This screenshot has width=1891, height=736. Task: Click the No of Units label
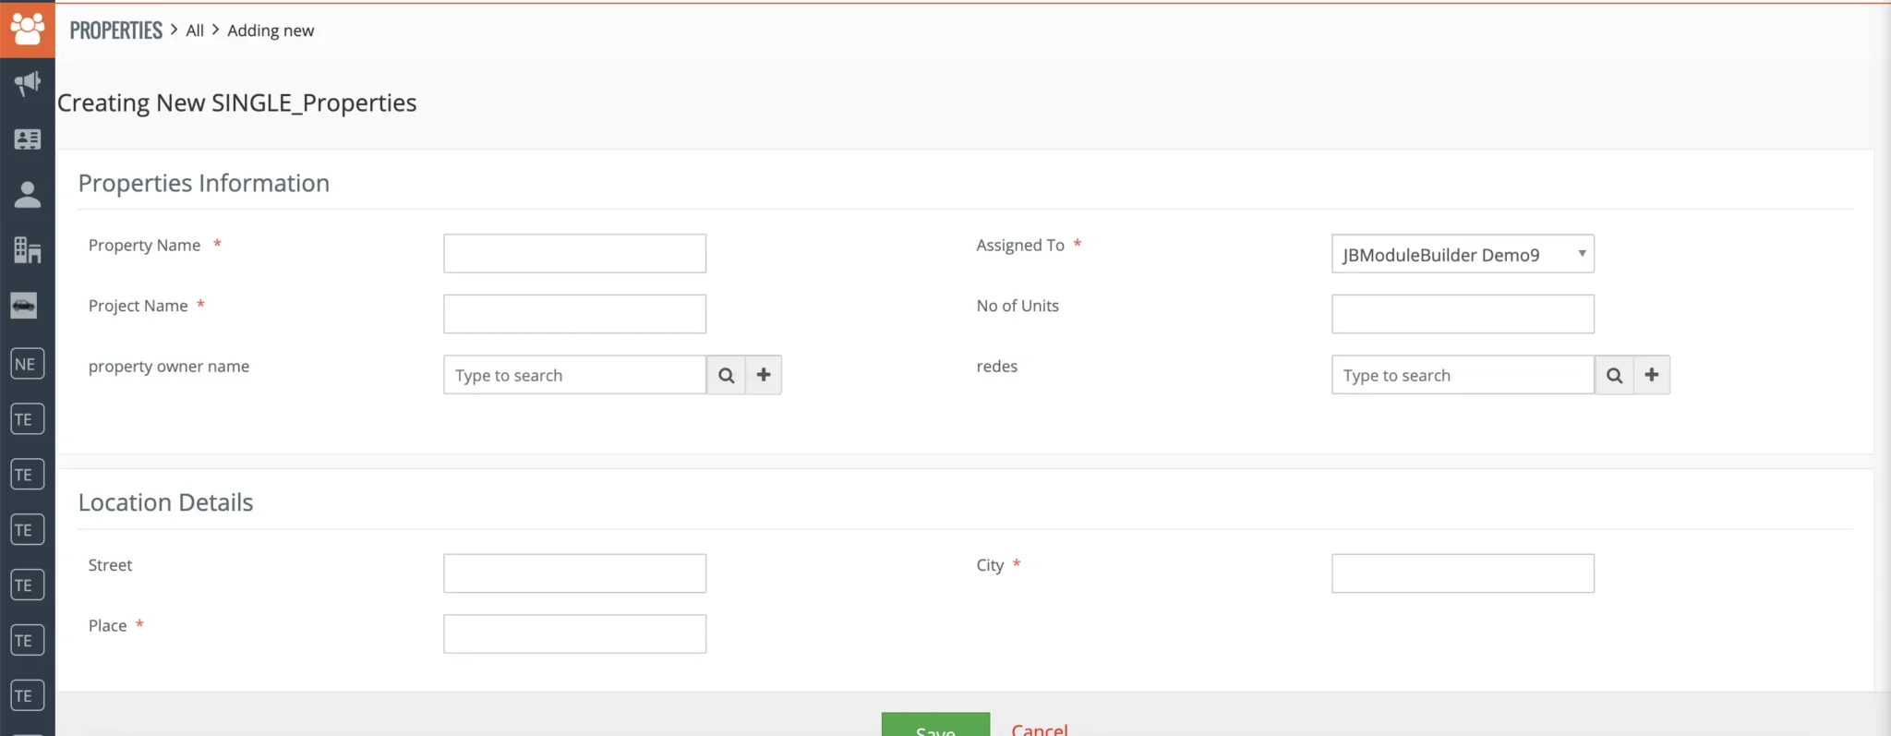pos(1018,306)
